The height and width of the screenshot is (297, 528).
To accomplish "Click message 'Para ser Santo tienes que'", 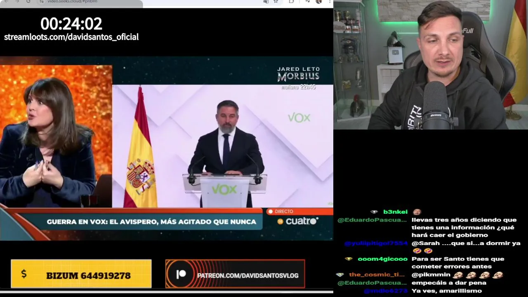I will tap(458, 259).
